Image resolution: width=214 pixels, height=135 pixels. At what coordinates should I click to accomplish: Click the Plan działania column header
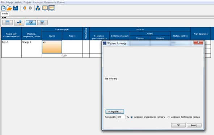pos(201,34)
